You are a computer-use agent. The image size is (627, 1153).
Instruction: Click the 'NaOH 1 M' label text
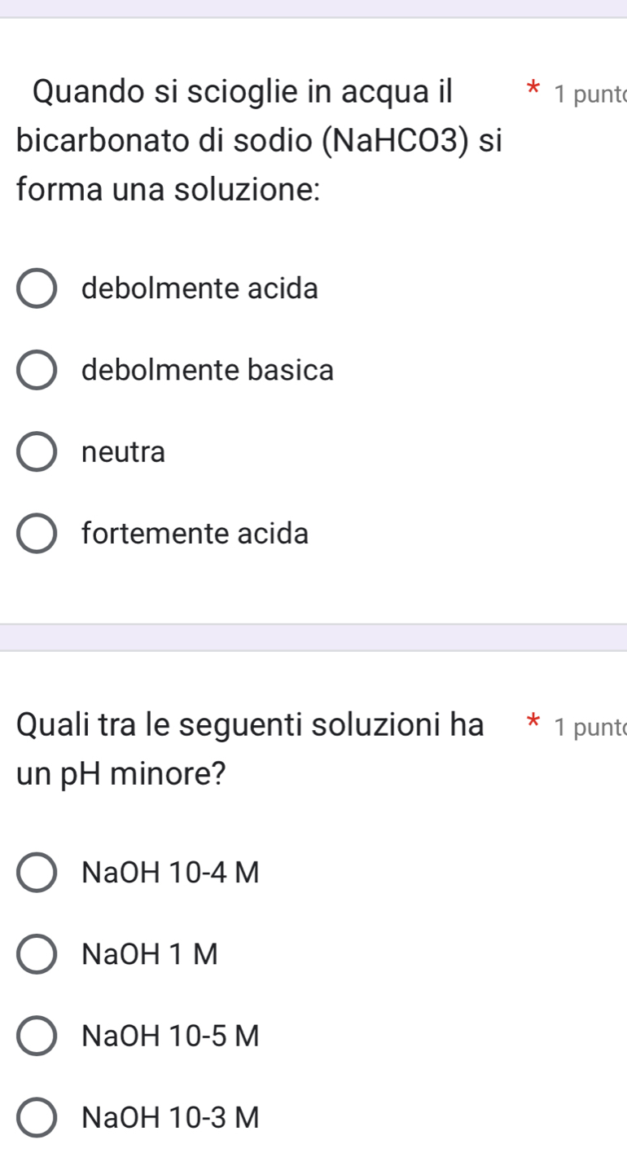151,954
